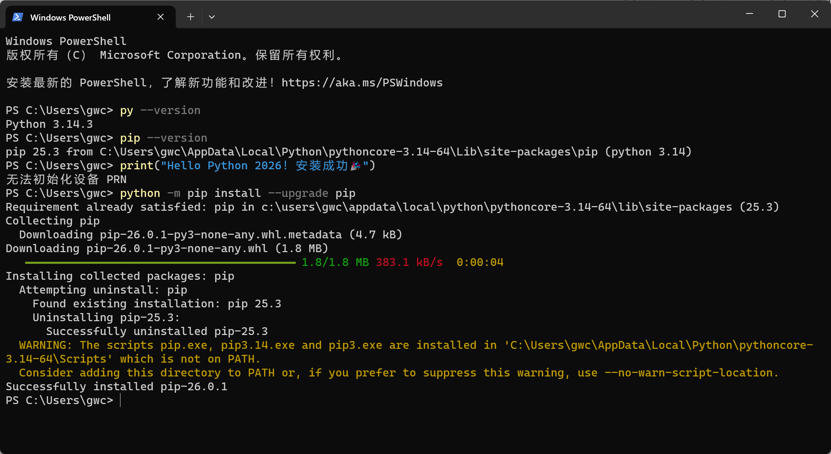Click the empty title bar area
Image resolution: width=831 pixels, height=454 pixels.
pos(460,15)
